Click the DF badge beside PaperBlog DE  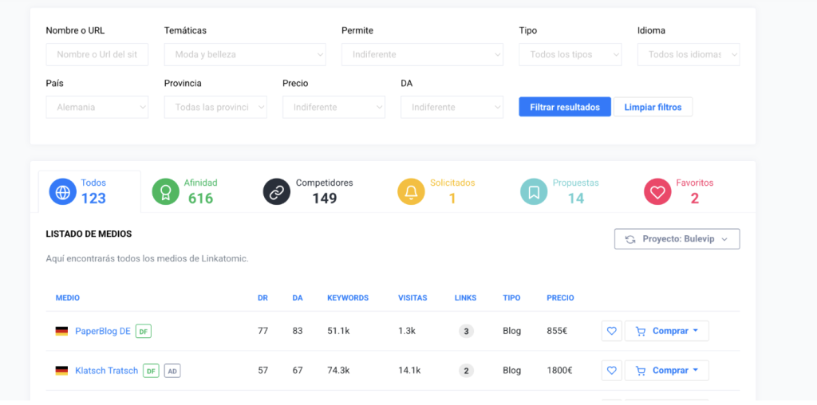point(143,331)
